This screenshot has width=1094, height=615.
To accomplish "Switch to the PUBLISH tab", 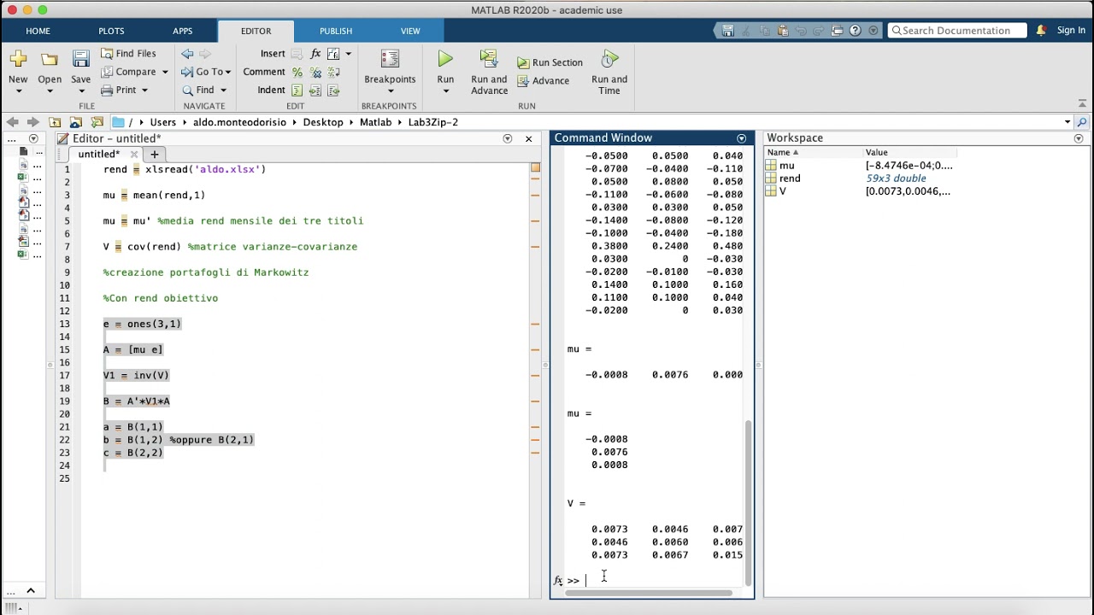I will point(336,31).
